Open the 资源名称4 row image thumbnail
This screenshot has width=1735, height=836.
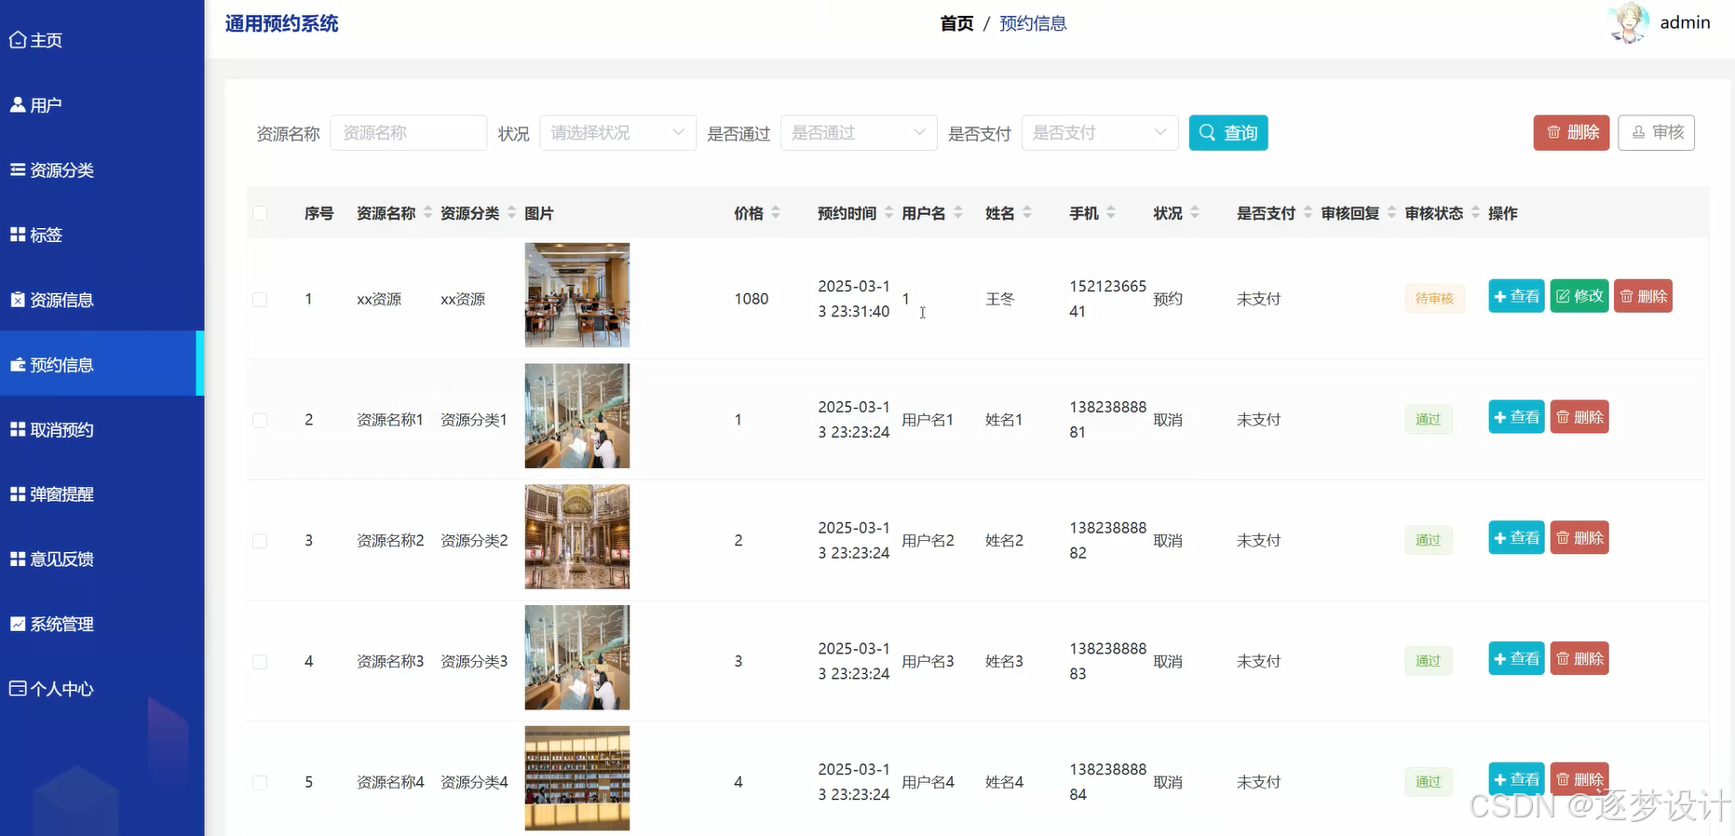(577, 778)
